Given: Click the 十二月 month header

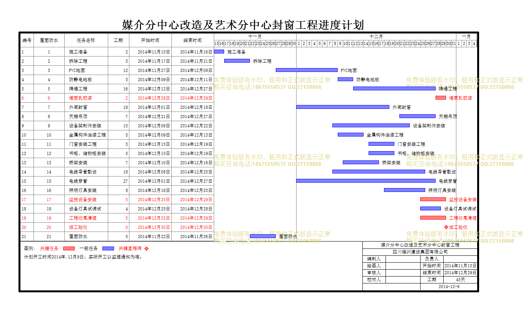Looking at the screenshot, I should pyautogui.click(x=376, y=37).
